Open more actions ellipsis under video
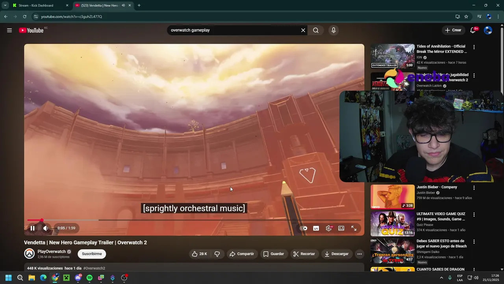This screenshot has width=504, height=284. (x=359, y=254)
